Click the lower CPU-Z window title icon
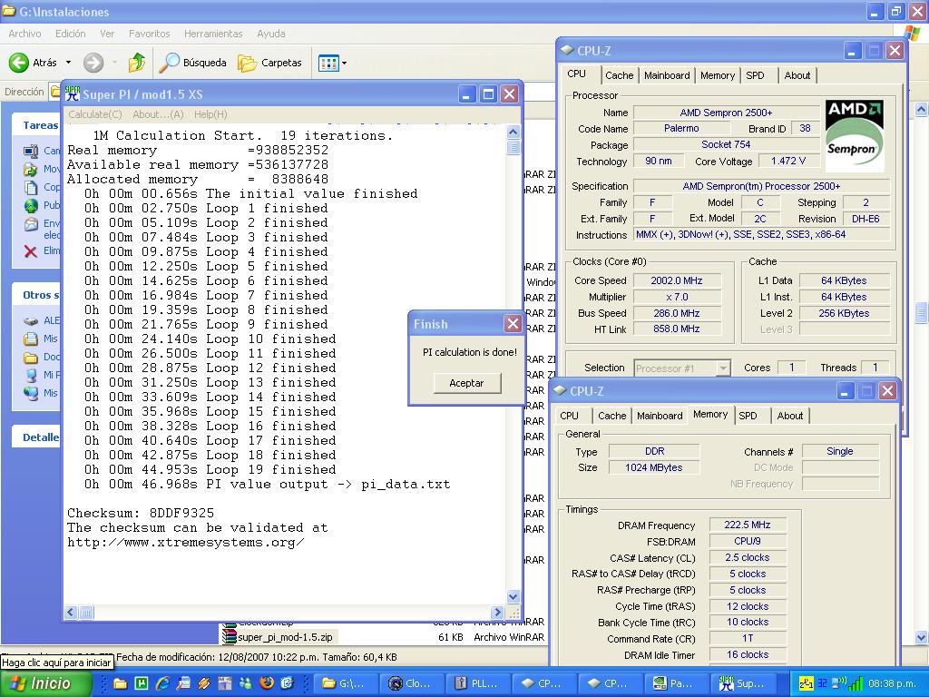929x697 pixels. point(559,390)
